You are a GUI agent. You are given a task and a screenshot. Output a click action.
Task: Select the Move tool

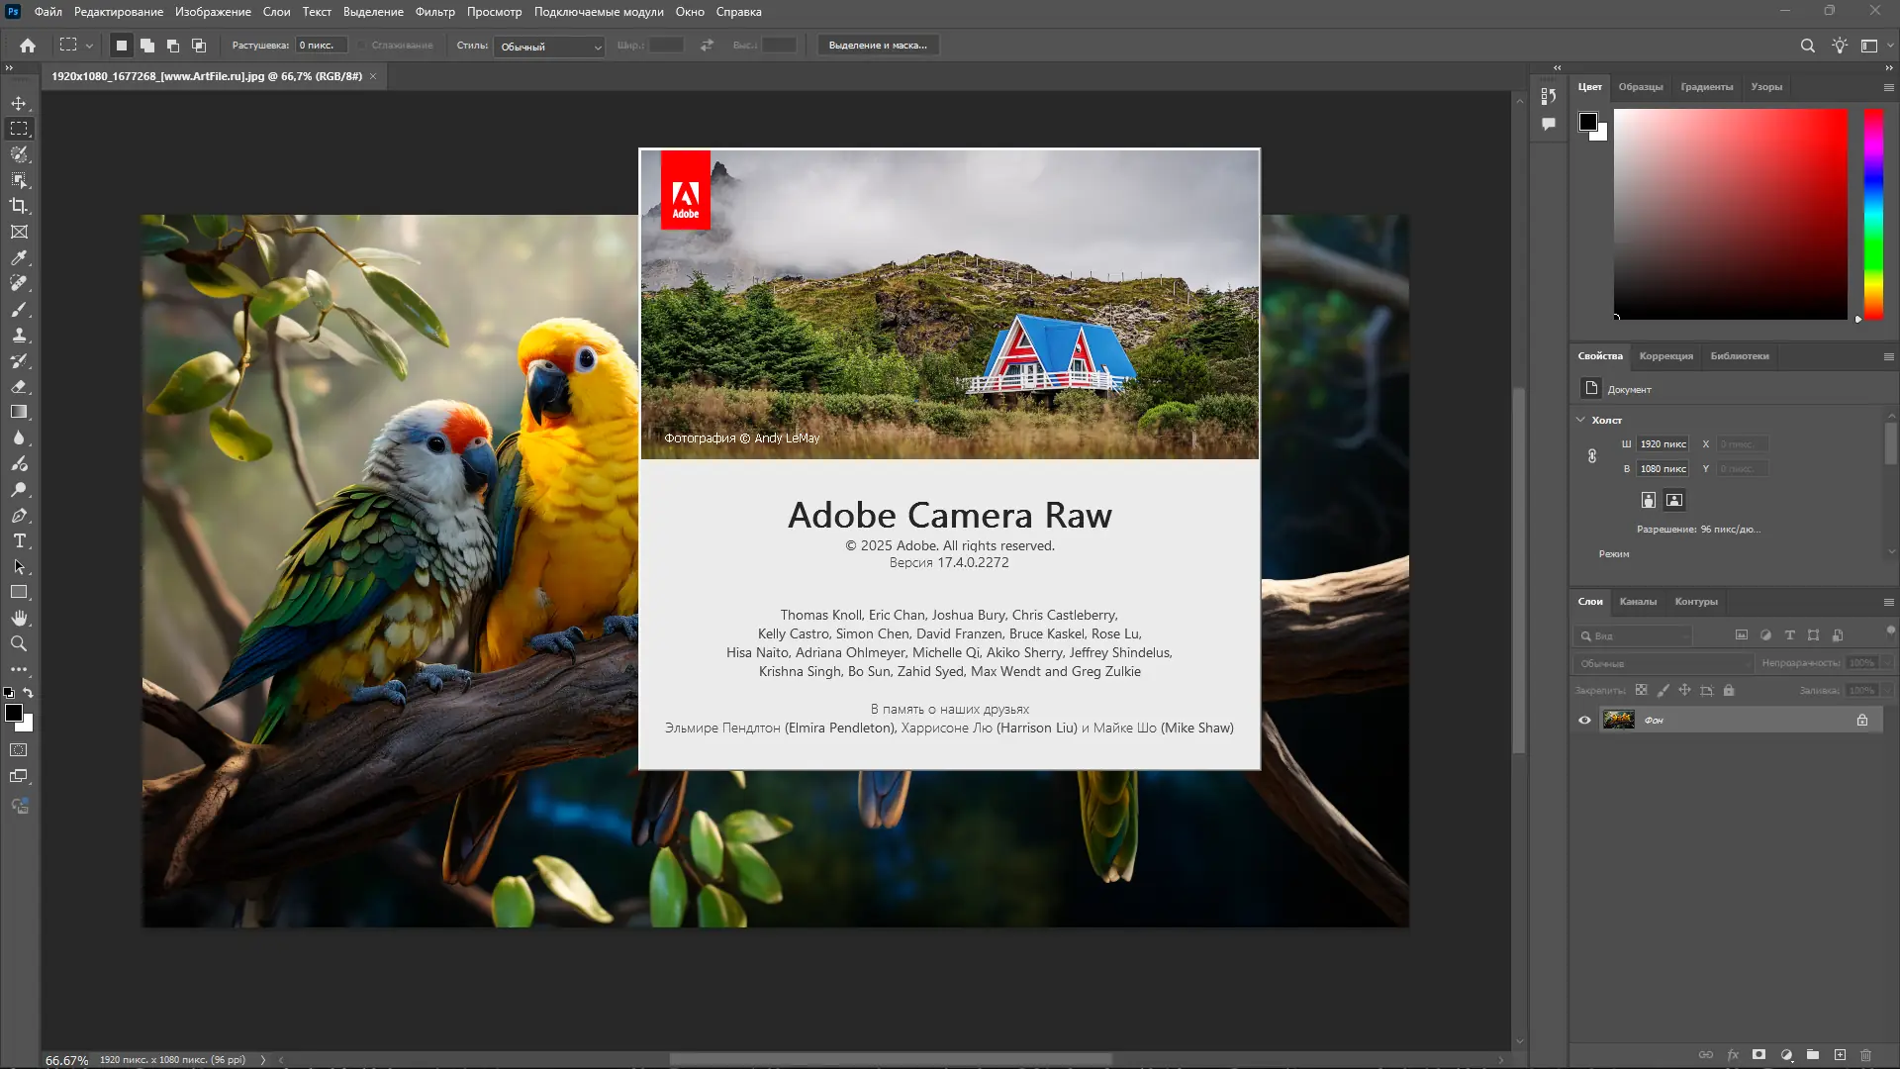pyautogui.click(x=18, y=102)
